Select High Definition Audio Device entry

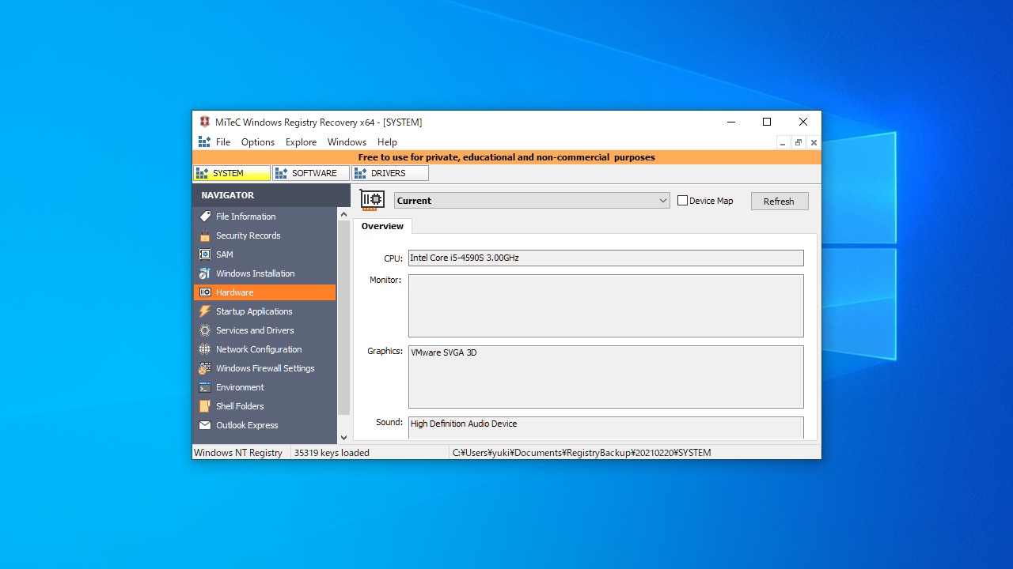click(464, 424)
